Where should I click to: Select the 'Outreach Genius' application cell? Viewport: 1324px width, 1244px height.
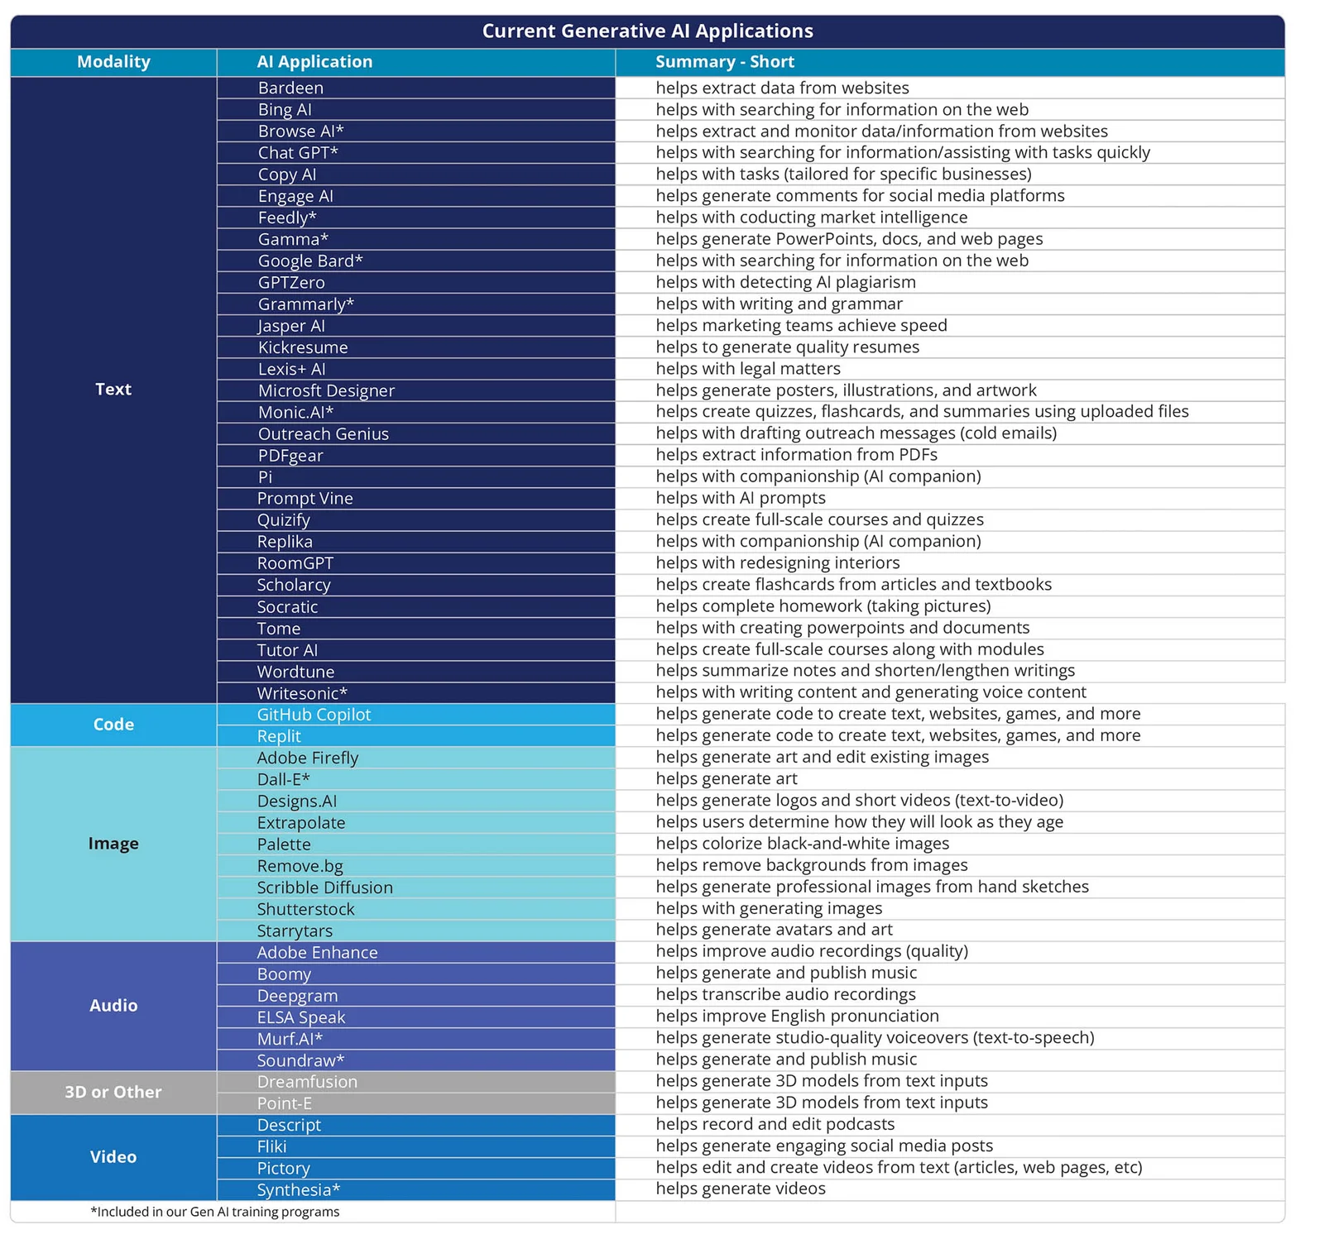tap(416, 433)
